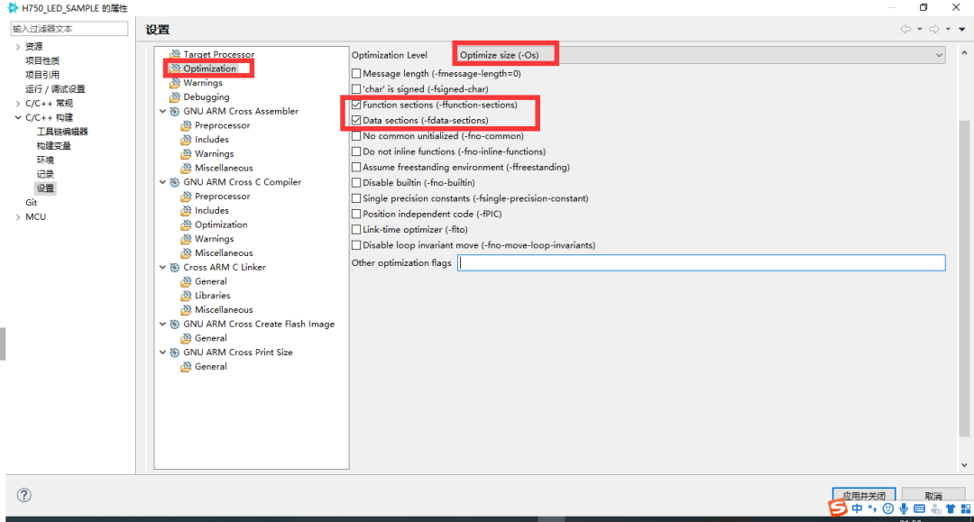Open the view menu dropdown arrow at top right
Viewport: 974px width, 522px height.
tap(961, 29)
